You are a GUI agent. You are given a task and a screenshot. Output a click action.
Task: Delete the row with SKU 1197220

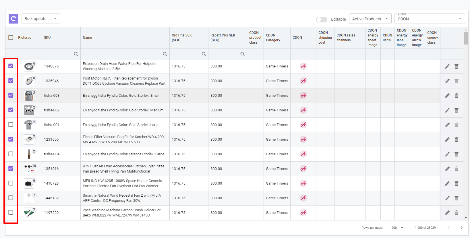(x=457, y=213)
